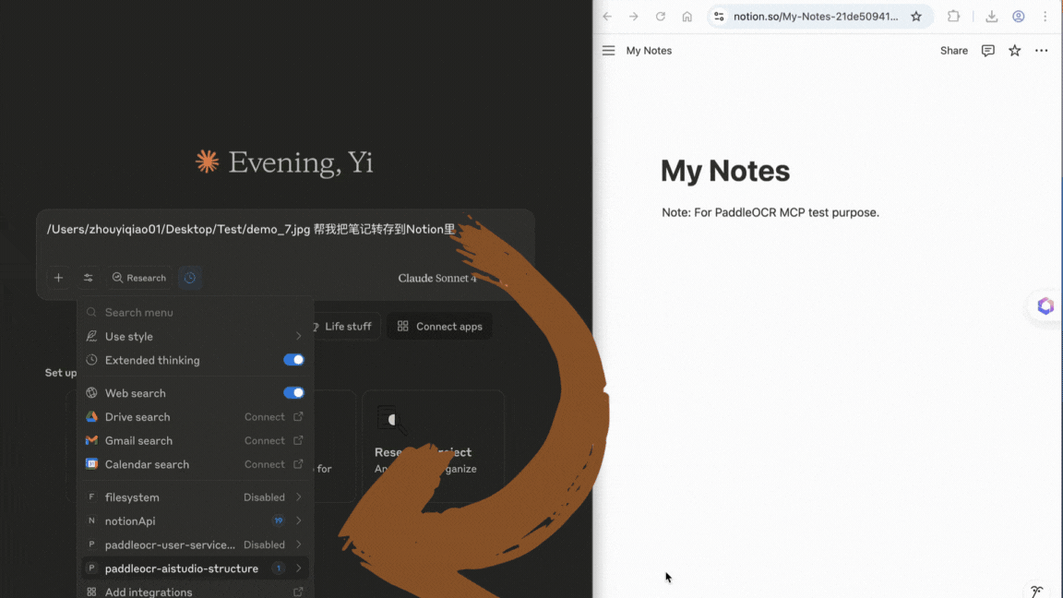Viewport: 1063px width, 598px height.
Task: Click the plus attachment icon in chat box
Action: tap(58, 278)
